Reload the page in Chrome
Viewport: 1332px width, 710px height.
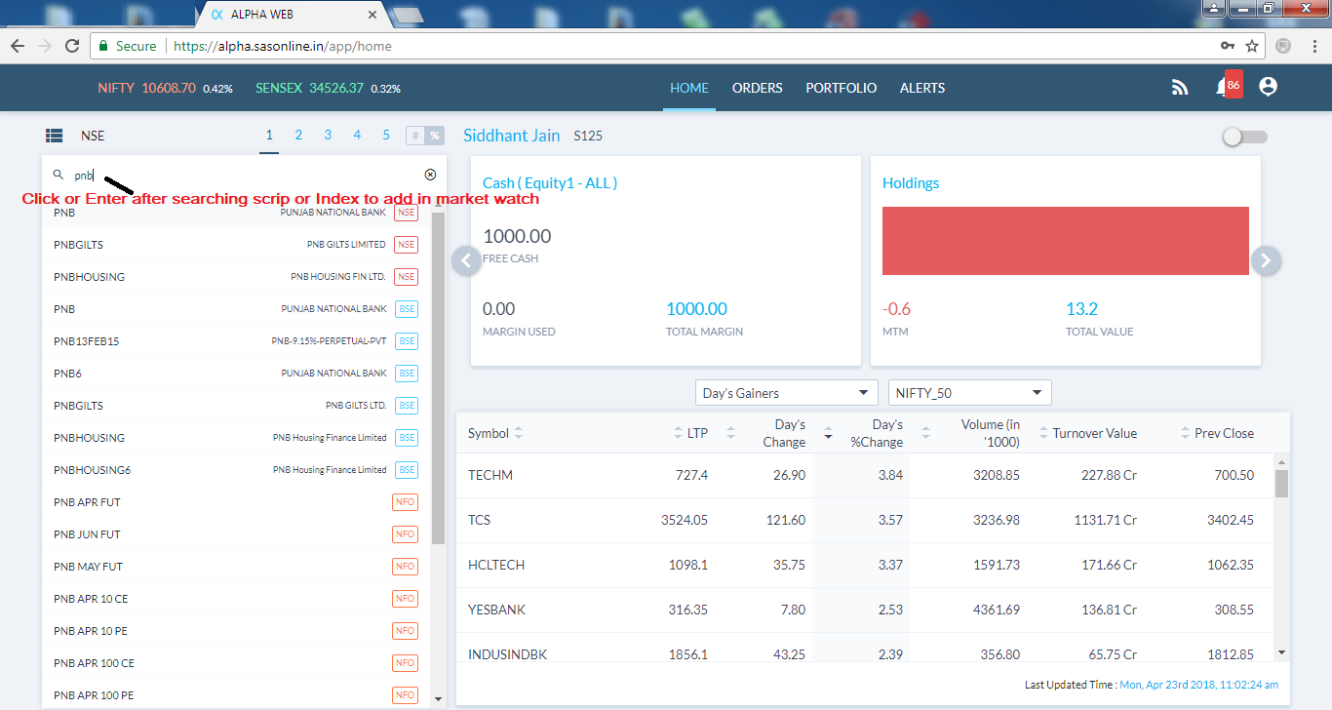[72, 46]
